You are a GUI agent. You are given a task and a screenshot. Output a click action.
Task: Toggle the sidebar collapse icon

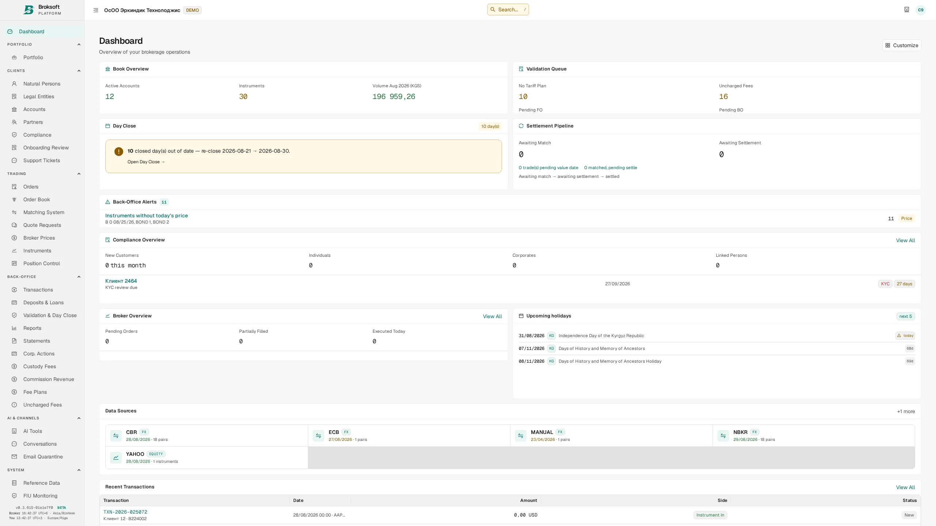tap(96, 10)
